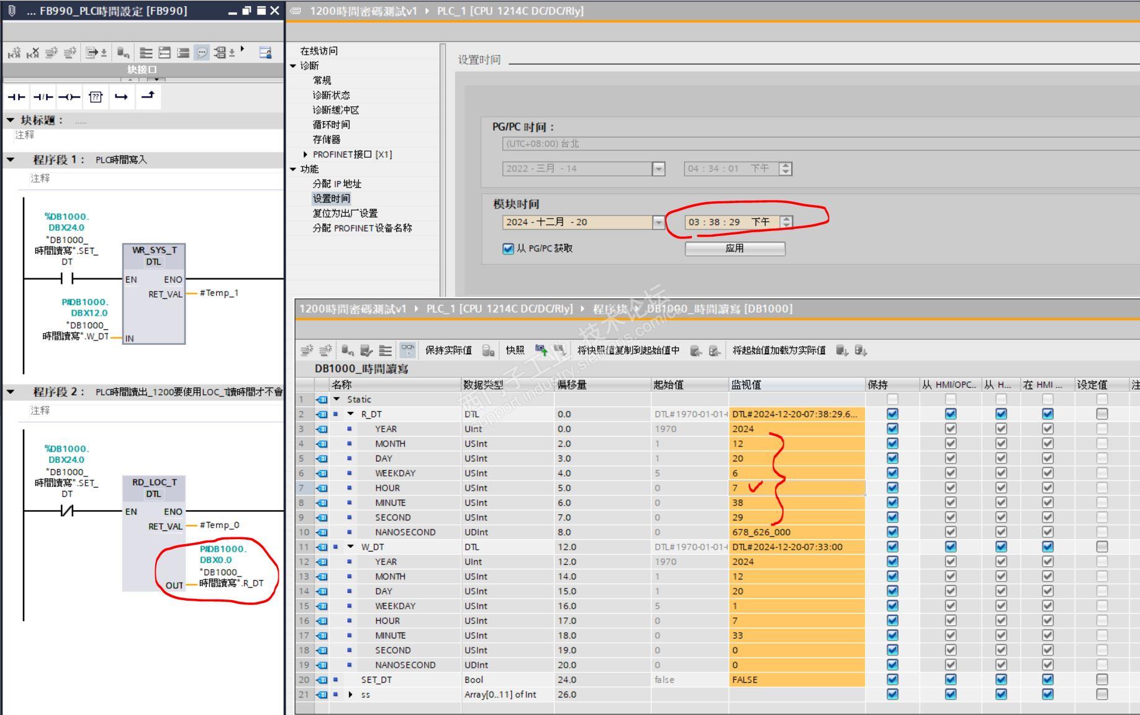
Task: Open the module date dropdown
Action: [x=659, y=222]
